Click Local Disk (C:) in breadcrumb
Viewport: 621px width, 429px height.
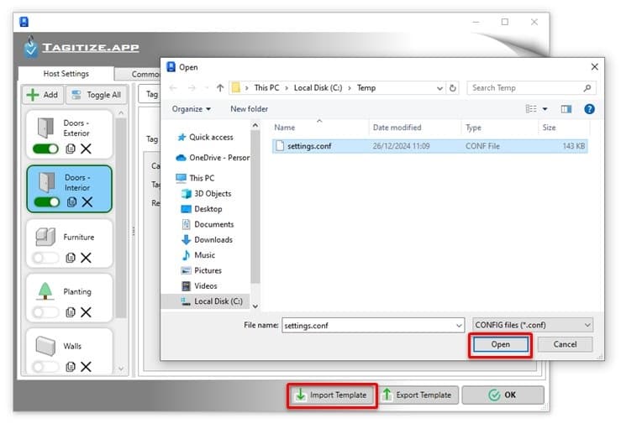tap(318, 88)
